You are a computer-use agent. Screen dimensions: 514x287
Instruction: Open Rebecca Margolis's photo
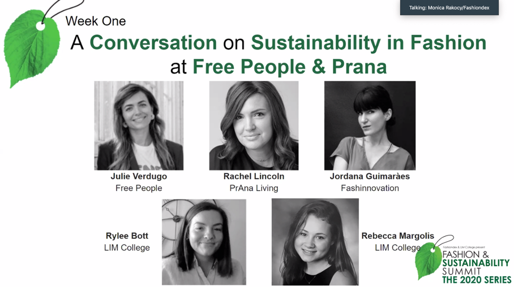[x=315, y=242]
